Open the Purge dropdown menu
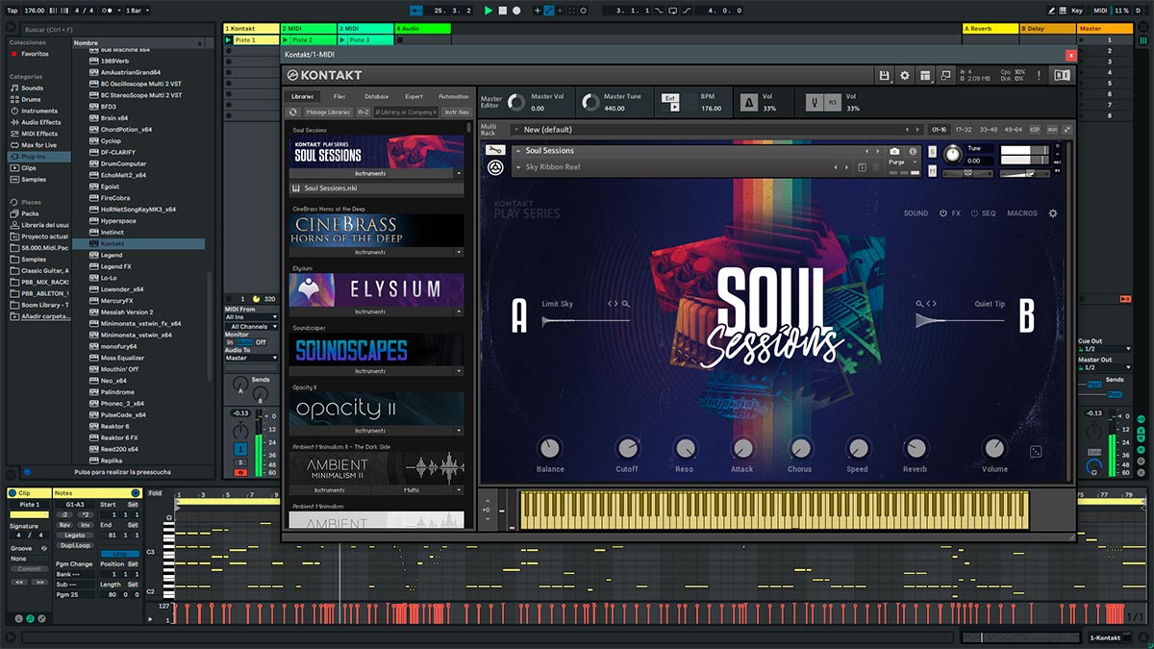Viewport: 1154px width, 649px height. point(901,162)
